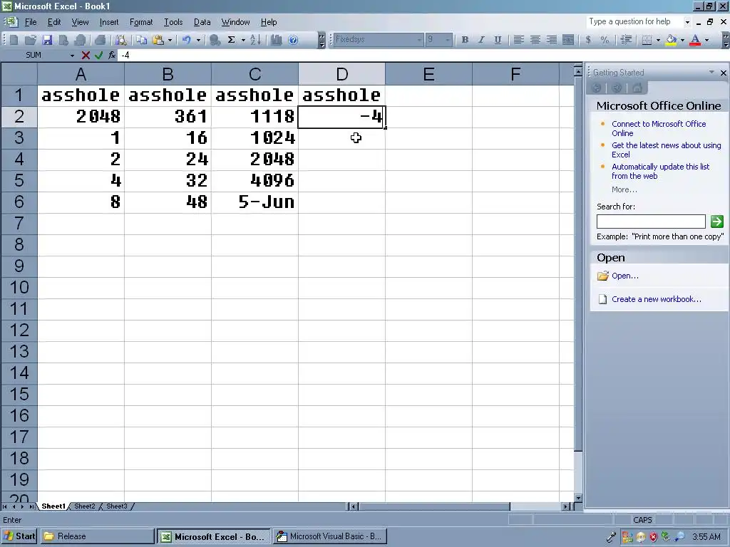
Task: Click the green Search arrow in task pane
Action: [717, 222]
